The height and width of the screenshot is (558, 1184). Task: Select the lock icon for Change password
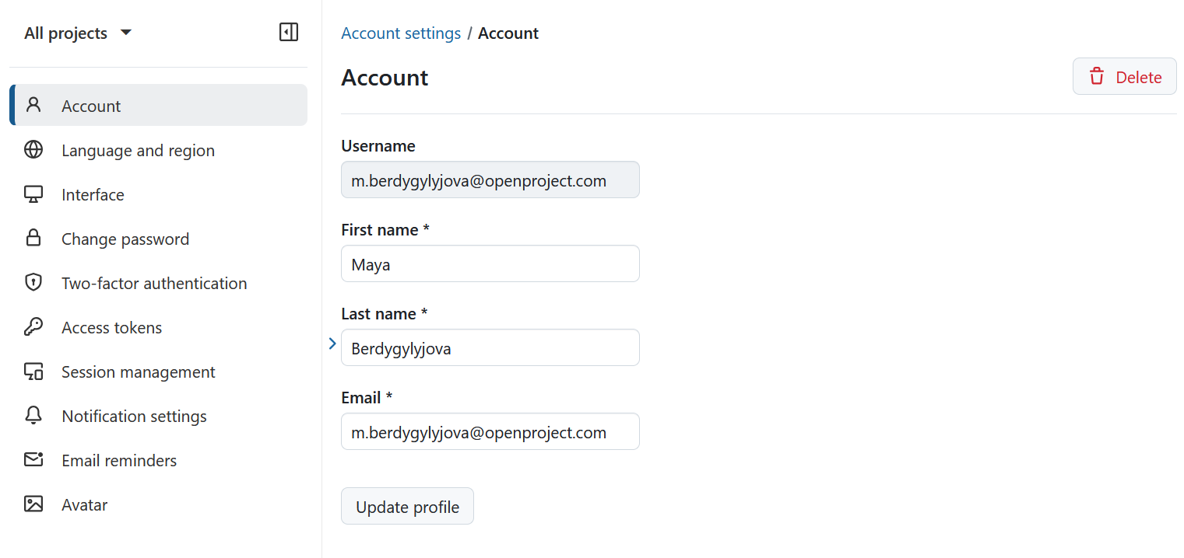[33, 239]
